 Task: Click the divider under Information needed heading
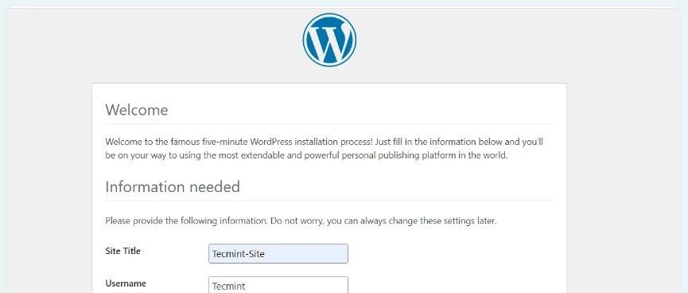coord(329,201)
